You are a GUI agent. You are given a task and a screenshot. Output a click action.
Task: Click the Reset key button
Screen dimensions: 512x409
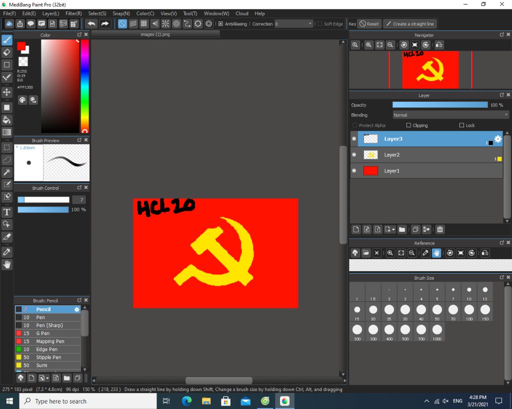click(369, 24)
